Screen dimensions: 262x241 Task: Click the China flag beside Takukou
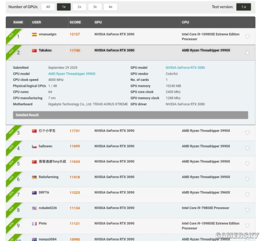point(34,50)
